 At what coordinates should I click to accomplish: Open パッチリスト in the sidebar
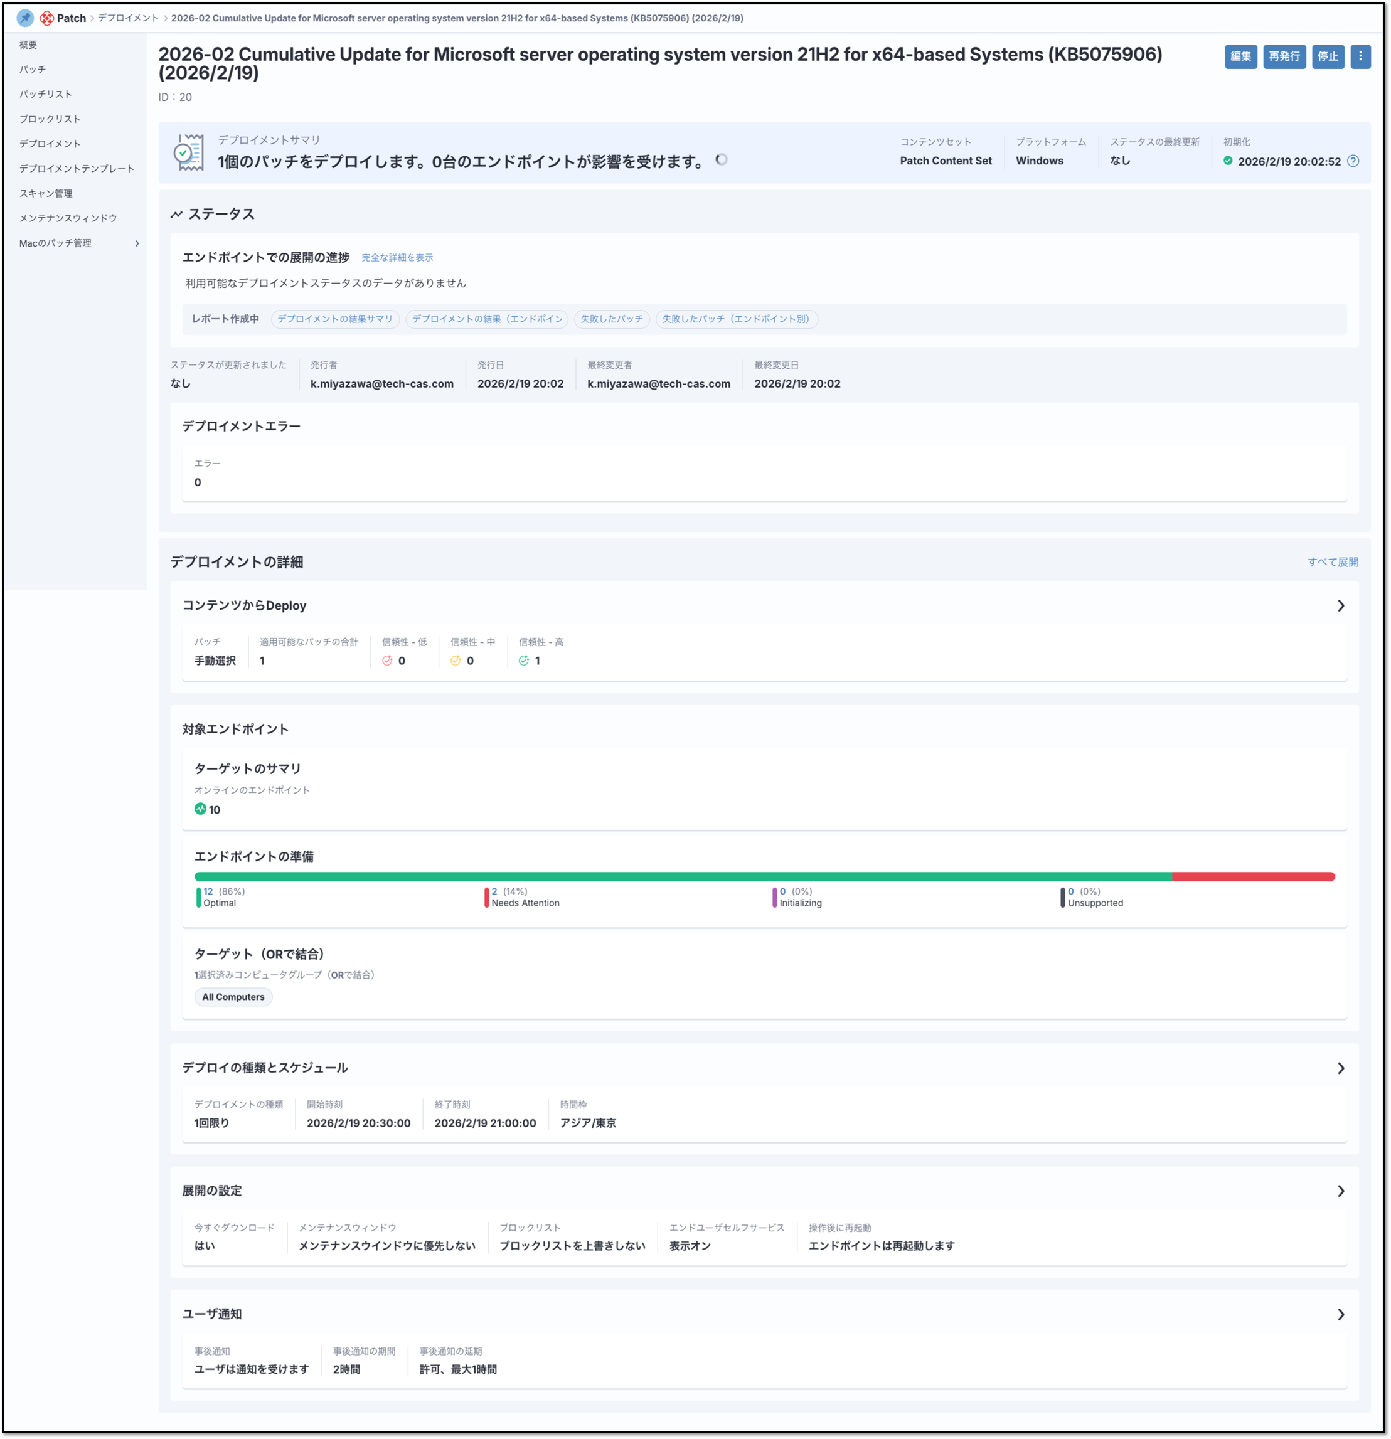[x=46, y=94]
